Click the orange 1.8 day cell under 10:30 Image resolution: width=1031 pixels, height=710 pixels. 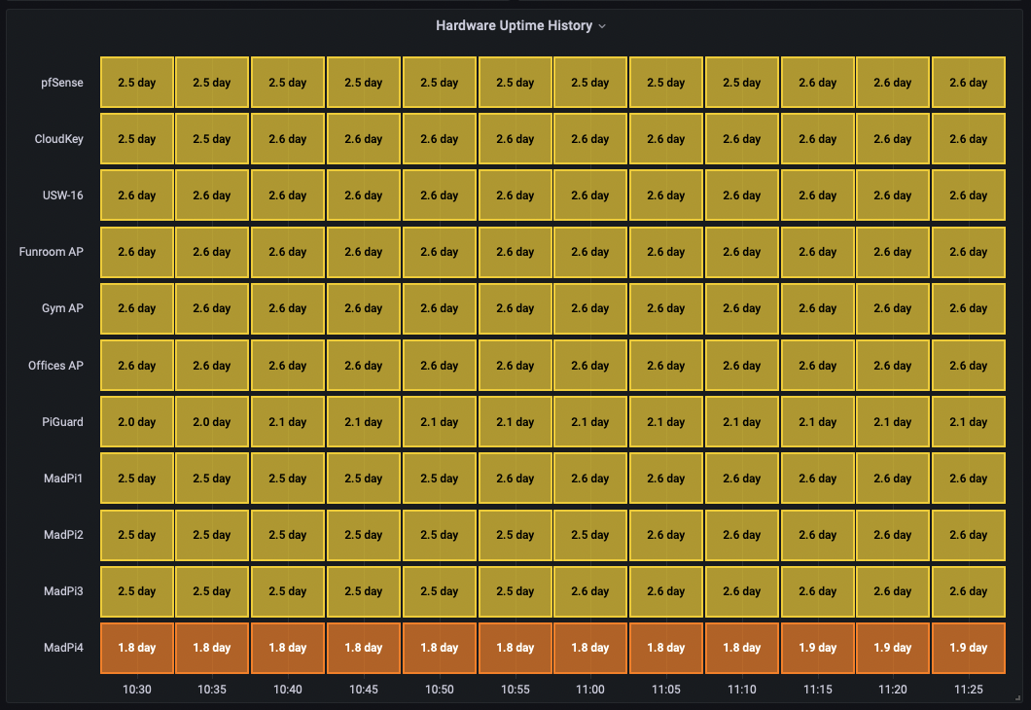tap(136, 647)
